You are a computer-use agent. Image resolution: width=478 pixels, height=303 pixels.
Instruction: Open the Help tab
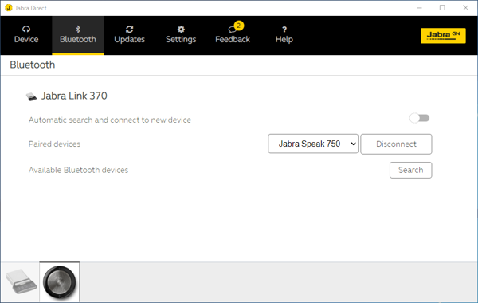(x=284, y=35)
